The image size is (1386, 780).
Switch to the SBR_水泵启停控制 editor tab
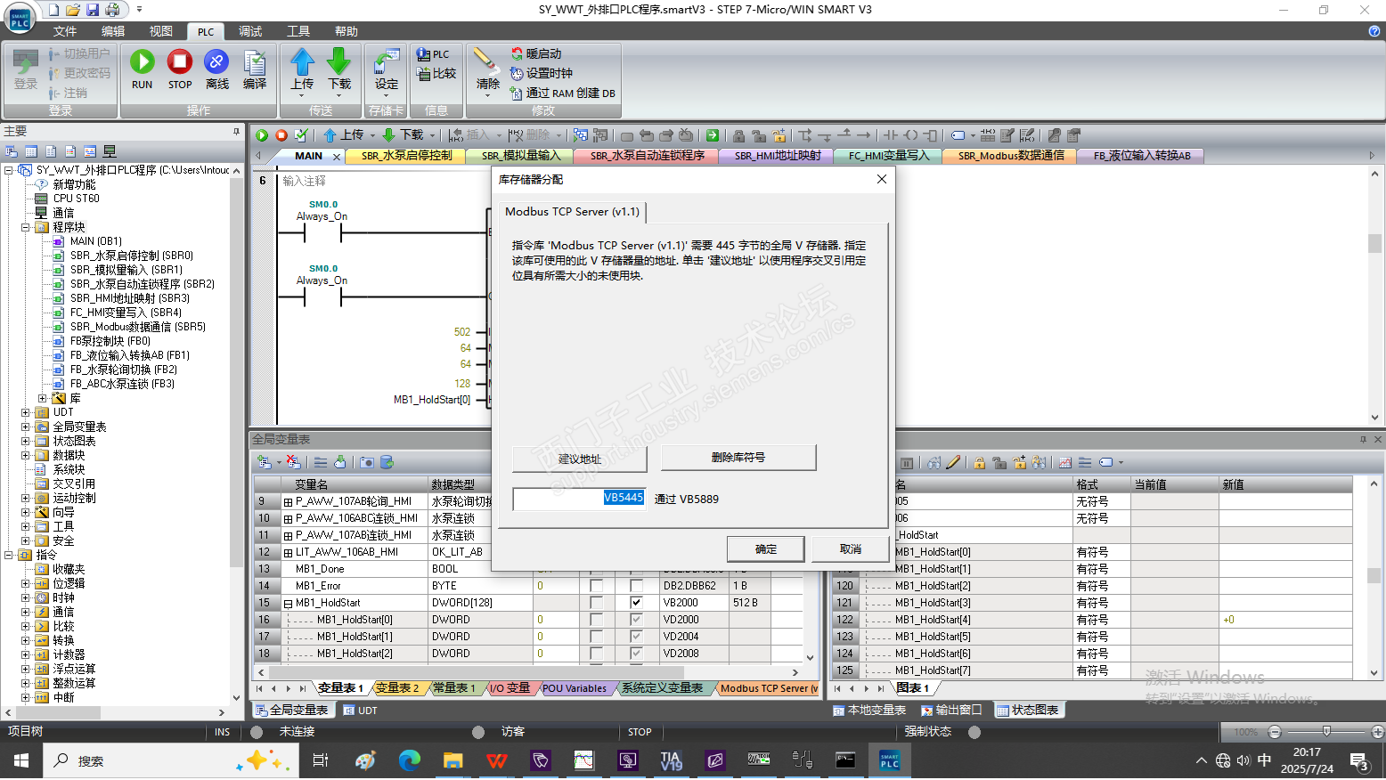[x=406, y=156]
